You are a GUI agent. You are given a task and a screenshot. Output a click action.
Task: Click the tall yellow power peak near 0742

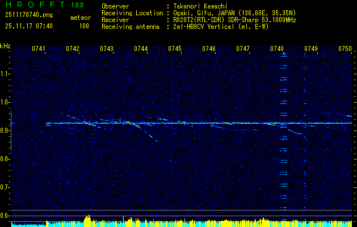coord(87,221)
